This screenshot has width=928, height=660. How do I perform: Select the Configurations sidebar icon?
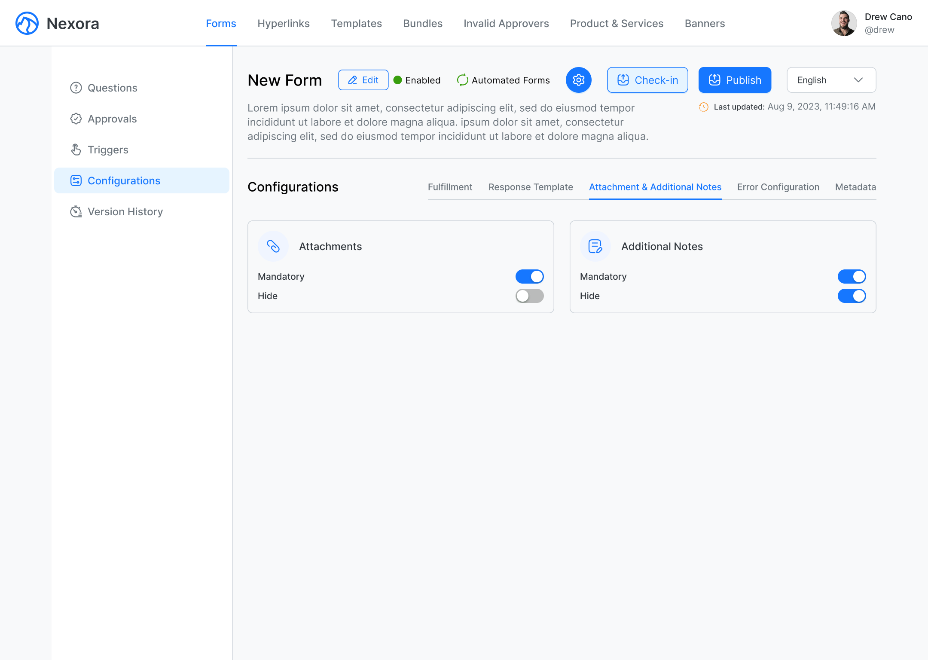76,180
